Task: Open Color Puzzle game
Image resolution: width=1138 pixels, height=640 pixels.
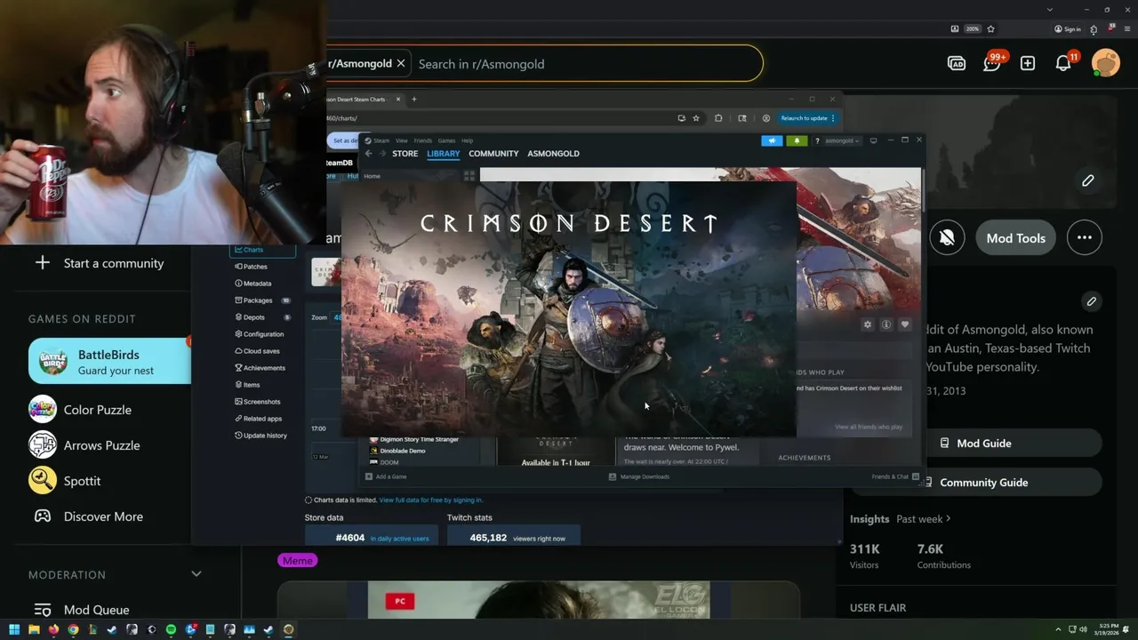Action: [81, 410]
